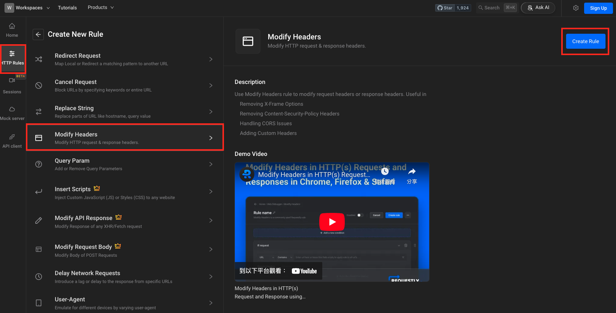This screenshot has height=313, width=616.
Task: Click the watch later clock on the video
Action: point(385,172)
